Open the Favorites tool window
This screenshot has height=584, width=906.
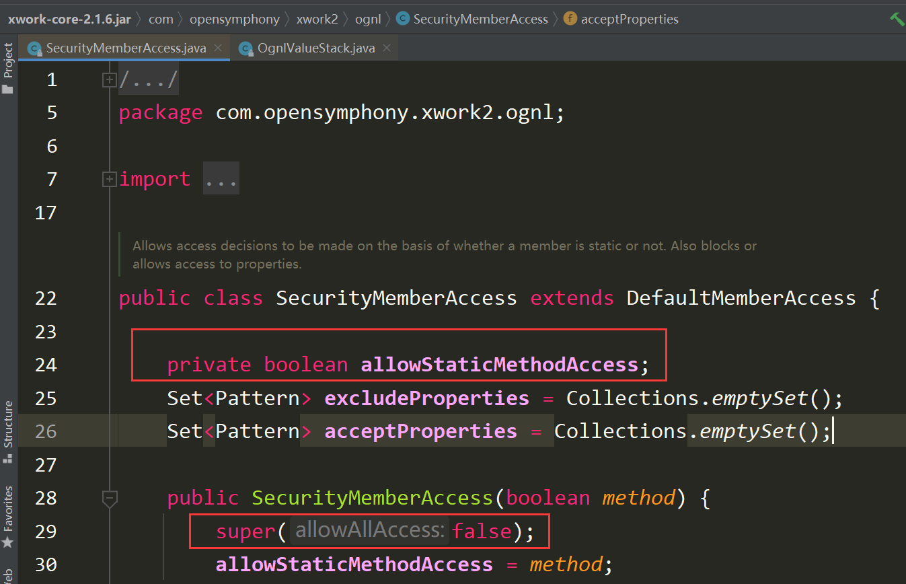tap(8, 517)
